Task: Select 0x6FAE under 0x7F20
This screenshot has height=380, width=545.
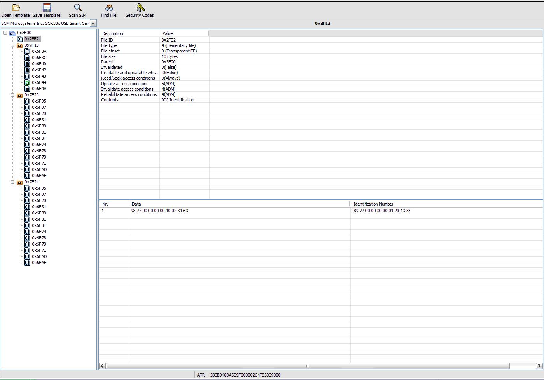Action: pyautogui.click(x=39, y=176)
